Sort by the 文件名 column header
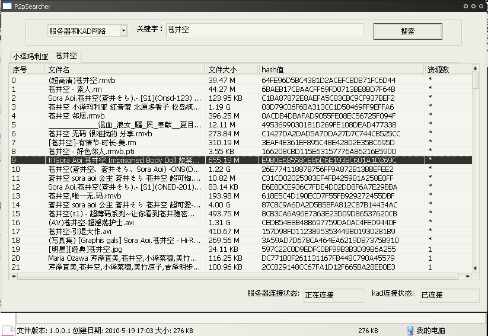Image resolution: width=488 pixels, height=336 pixels. coord(125,69)
